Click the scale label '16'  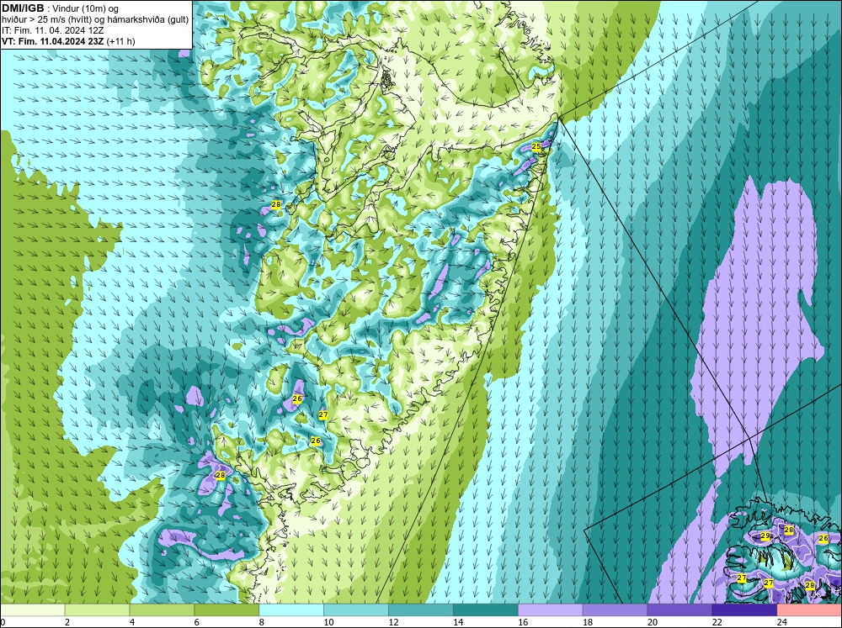click(523, 622)
